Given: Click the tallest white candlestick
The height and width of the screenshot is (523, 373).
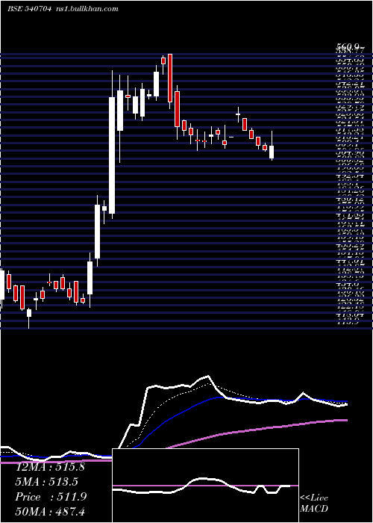Looking at the screenshot, I should coord(112,155).
